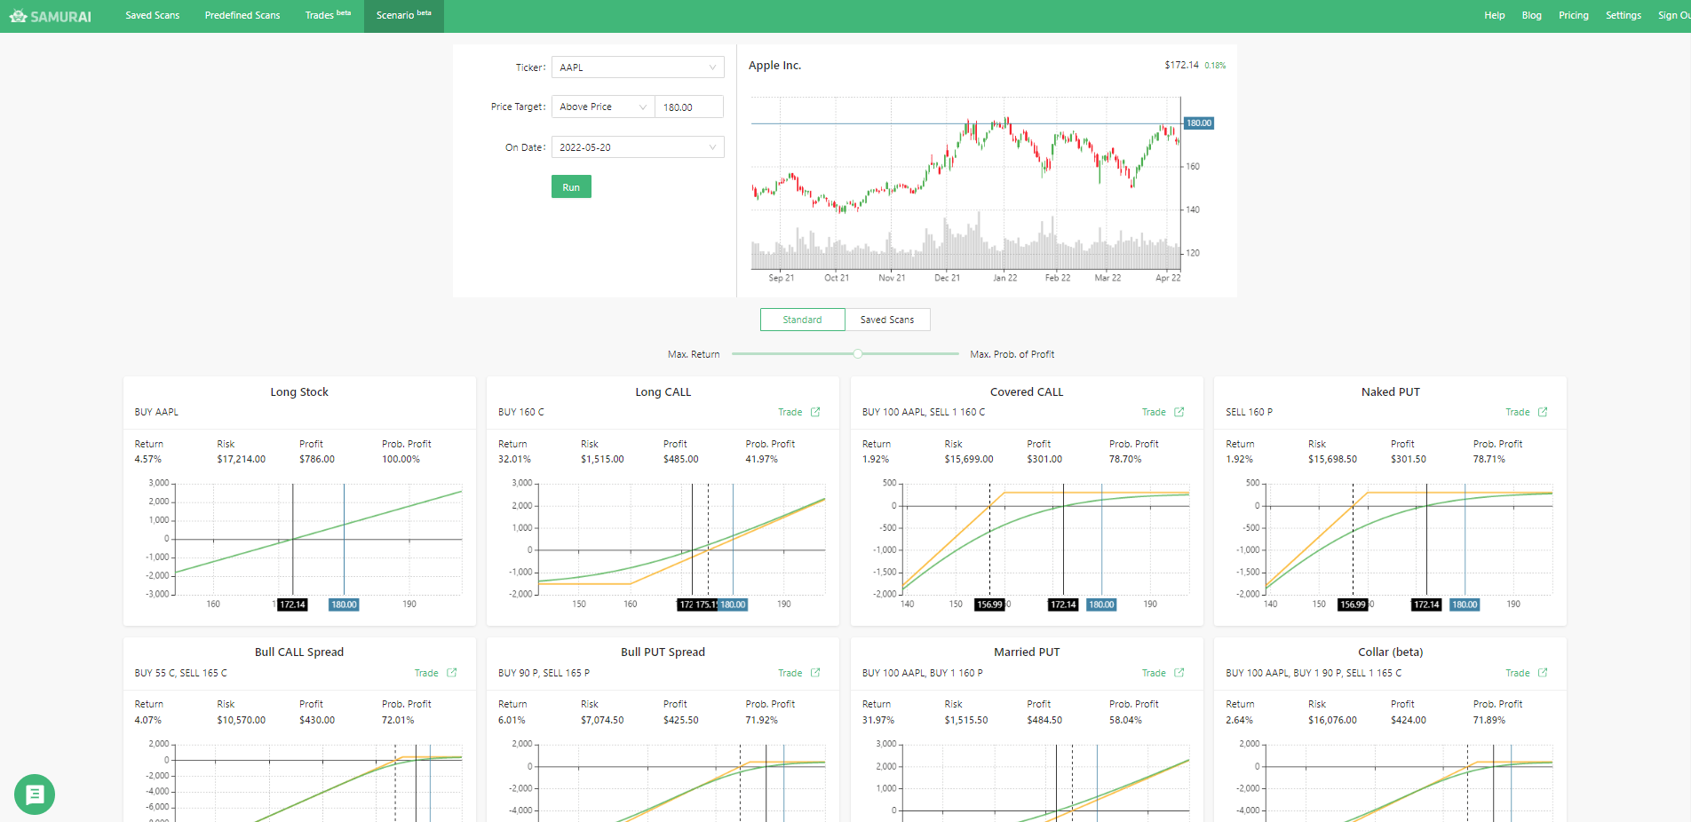Screen dimensions: 1691x822
Task: Open external link icon for Married PUT trade
Action: [1179, 673]
